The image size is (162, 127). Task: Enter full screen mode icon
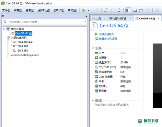(141, 10)
